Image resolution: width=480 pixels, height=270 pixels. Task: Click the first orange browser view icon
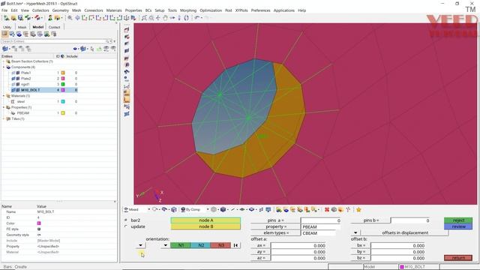pos(5,34)
